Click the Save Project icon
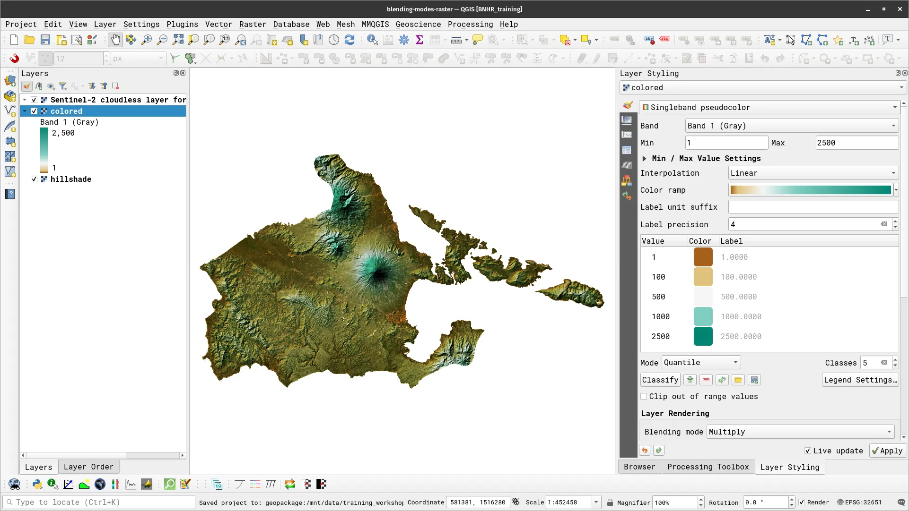This screenshot has height=511, width=909. pyautogui.click(x=45, y=40)
